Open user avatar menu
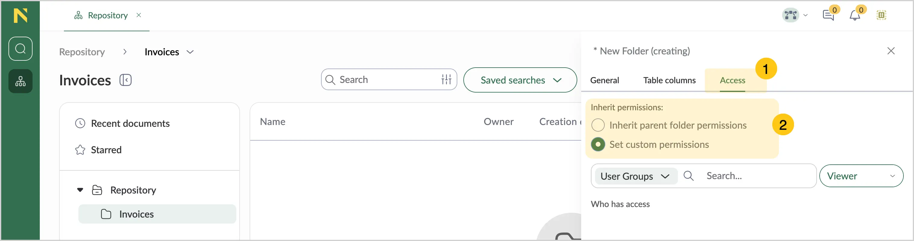 click(x=795, y=15)
